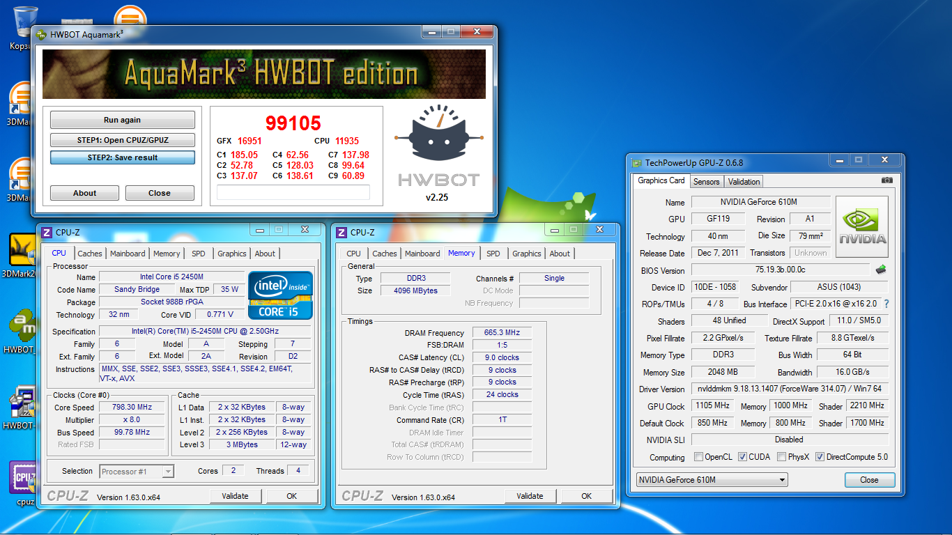Image resolution: width=952 pixels, height=535 pixels.
Task: Toggle the OpenCL checkbox in GPU-Z
Action: pos(699,457)
